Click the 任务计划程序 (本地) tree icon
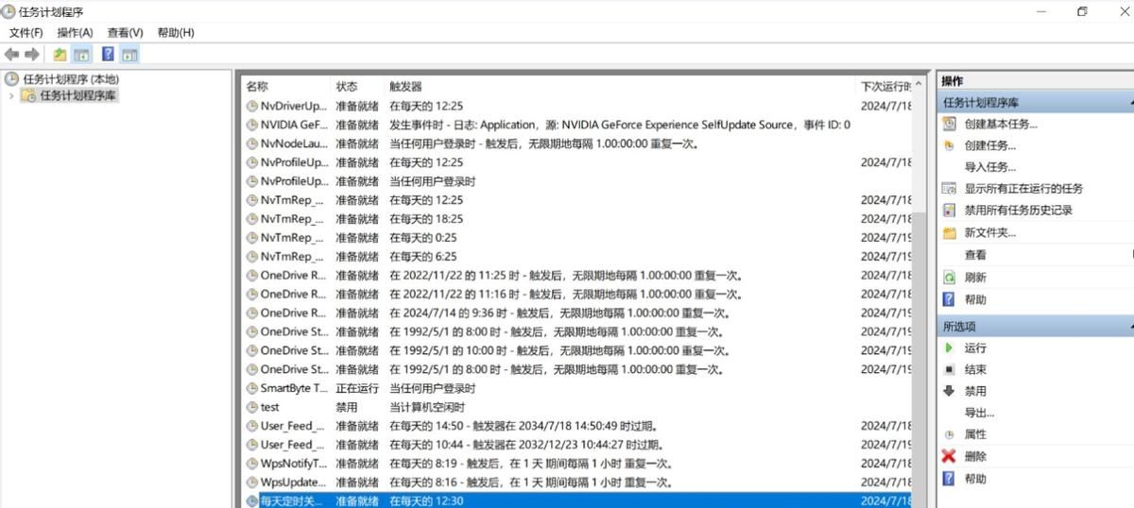Screen dimensions: 1134x508 coord(11,79)
